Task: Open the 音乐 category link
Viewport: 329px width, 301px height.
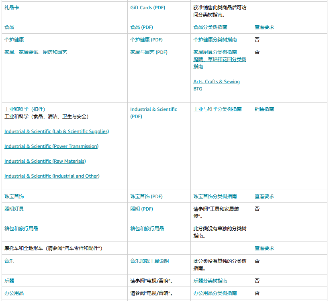Action: pos(9,261)
